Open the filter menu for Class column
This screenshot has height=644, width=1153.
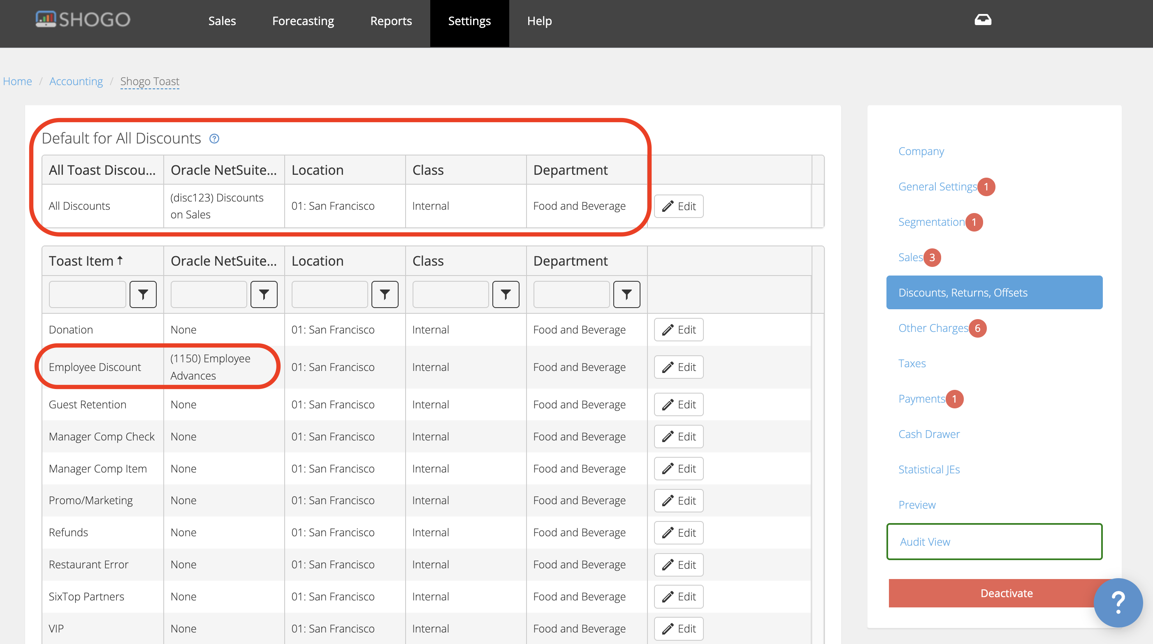[505, 294]
